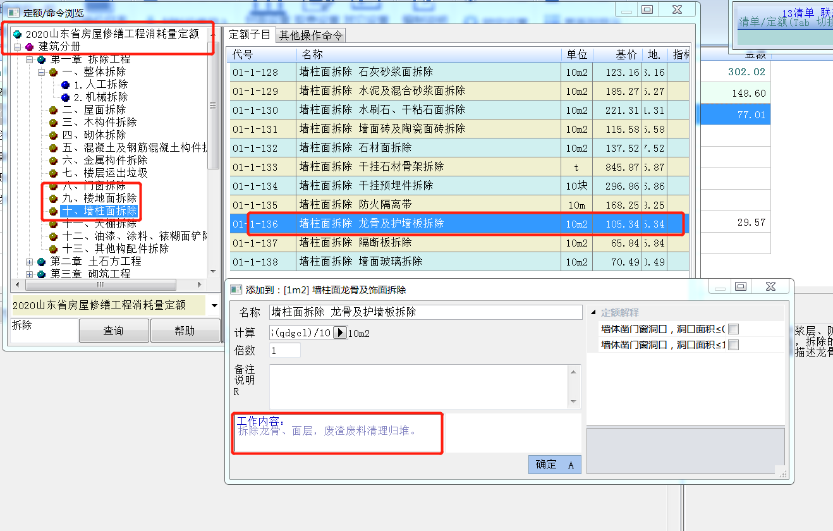Click the blue ball icon of 1.人工拆除
This screenshot has height=531, width=833.
click(x=66, y=84)
